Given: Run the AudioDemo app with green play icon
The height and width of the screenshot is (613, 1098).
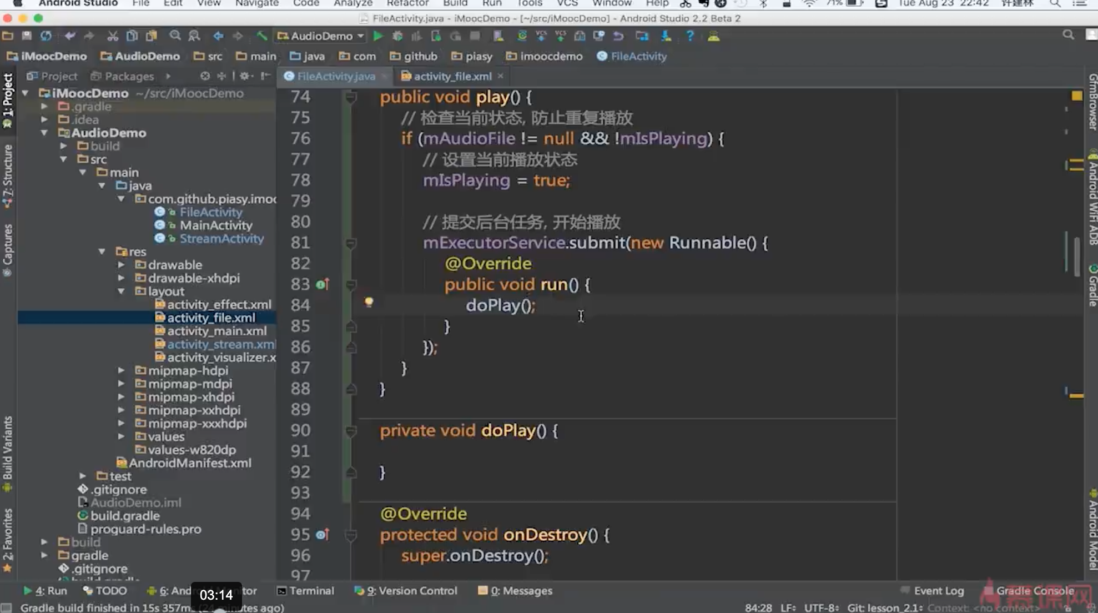Looking at the screenshot, I should point(378,36).
